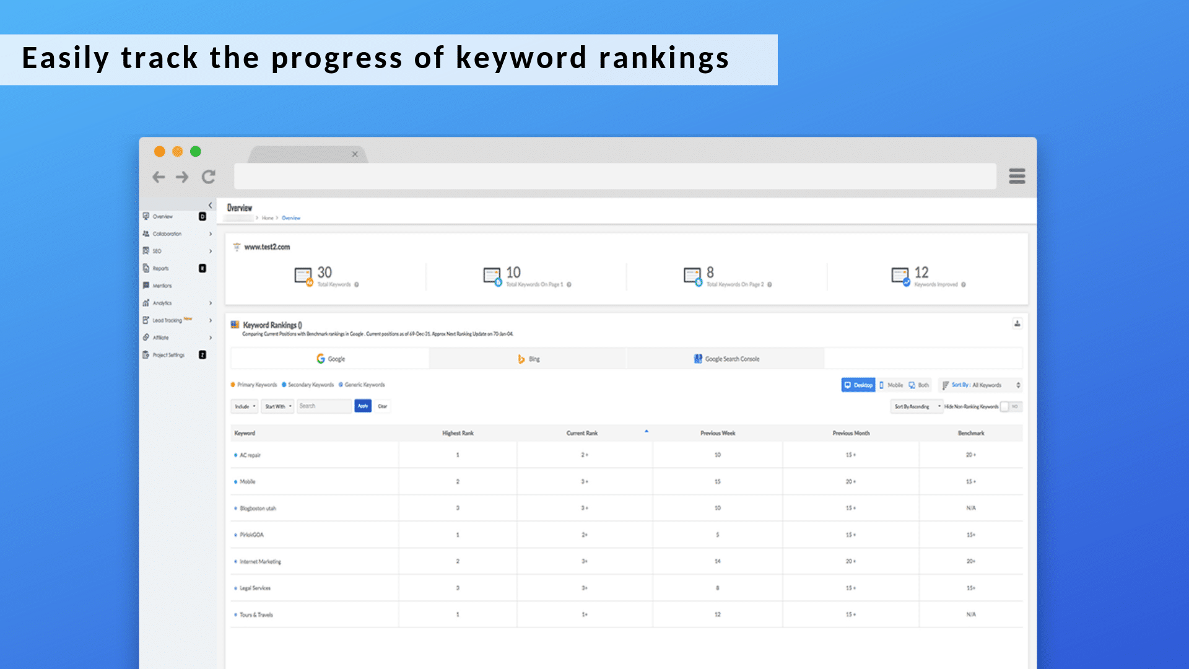Click the browser address bar
Screen dimensions: 1189x669
pyautogui.click(x=615, y=177)
